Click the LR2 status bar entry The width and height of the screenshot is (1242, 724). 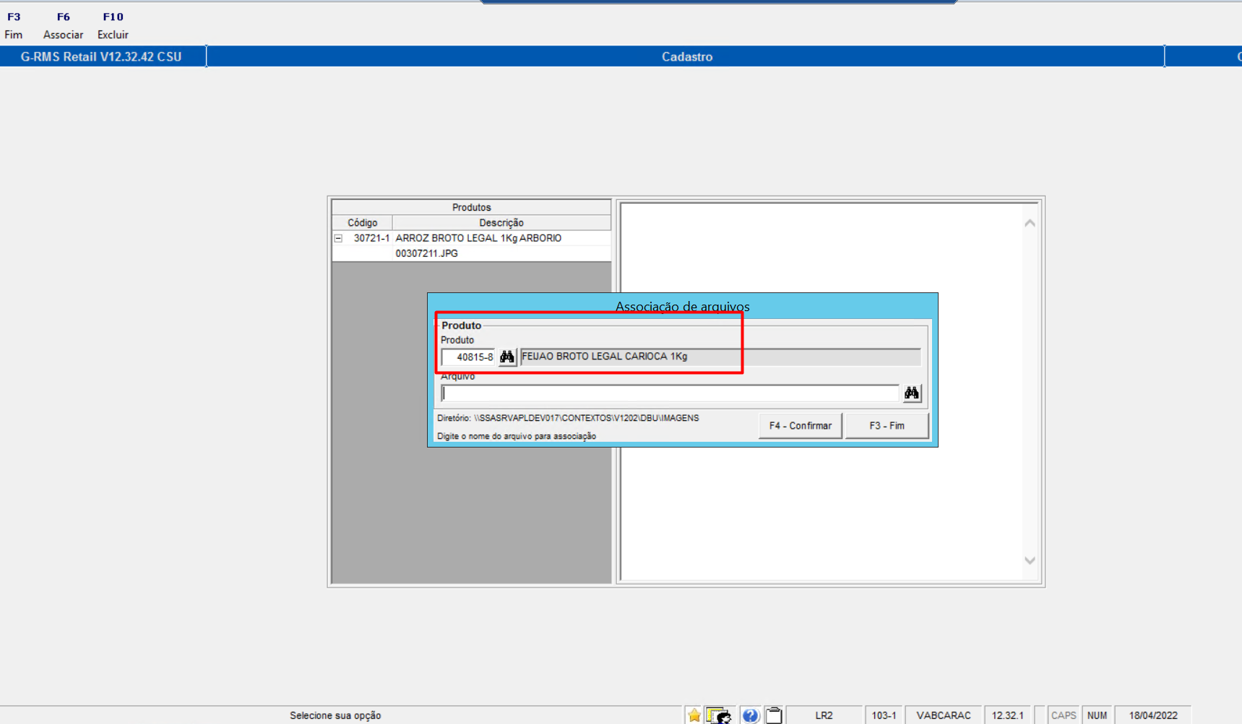824,715
